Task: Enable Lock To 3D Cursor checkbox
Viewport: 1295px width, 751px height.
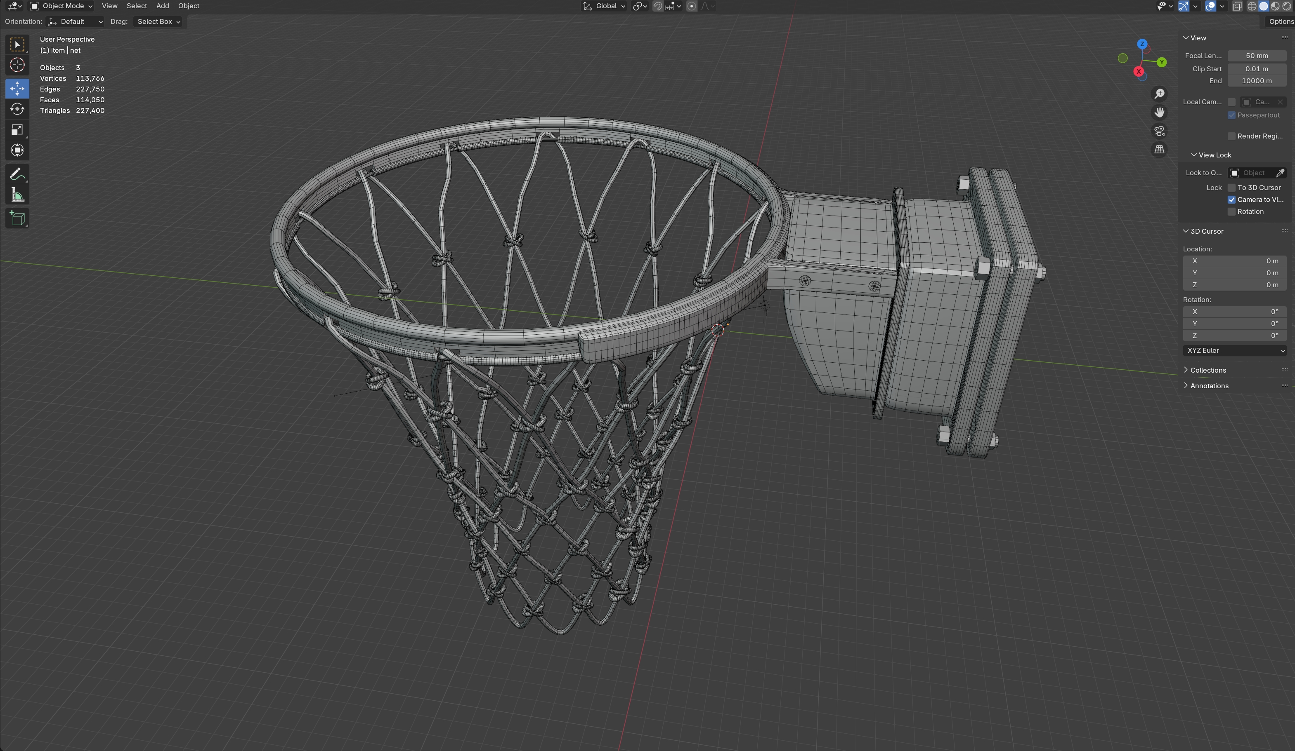Action: pos(1232,188)
